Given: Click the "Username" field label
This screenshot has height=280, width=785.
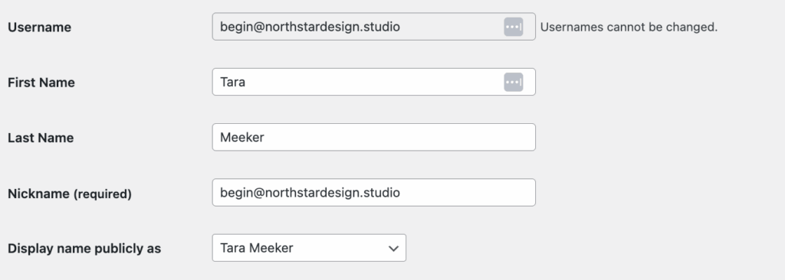Looking at the screenshot, I should point(40,27).
